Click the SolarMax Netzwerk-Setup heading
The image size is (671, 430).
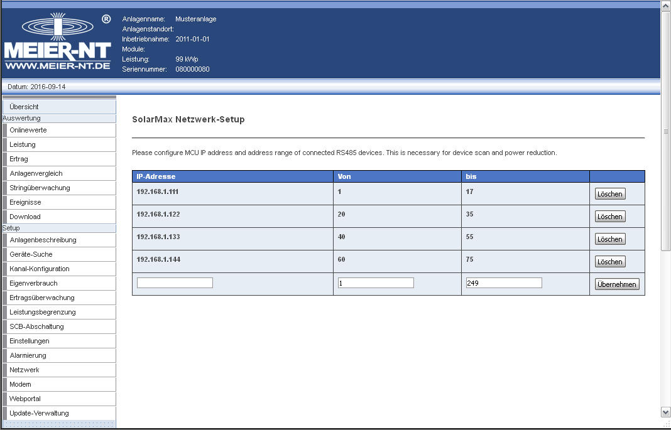188,119
